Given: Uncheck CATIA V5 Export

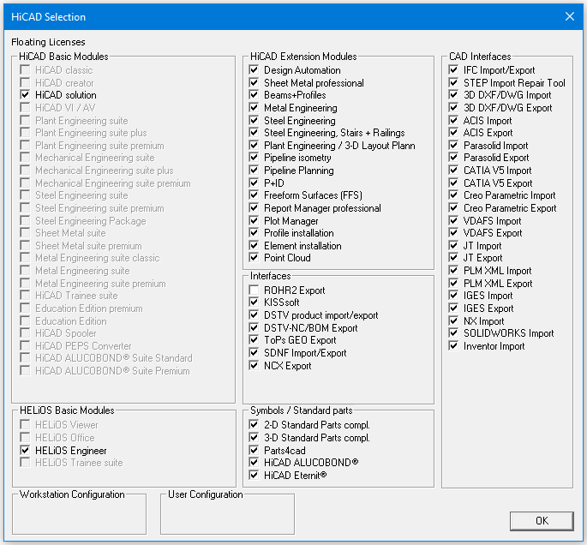Looking at the screenshot, I should pyautogui.click(x=453, y=183).
